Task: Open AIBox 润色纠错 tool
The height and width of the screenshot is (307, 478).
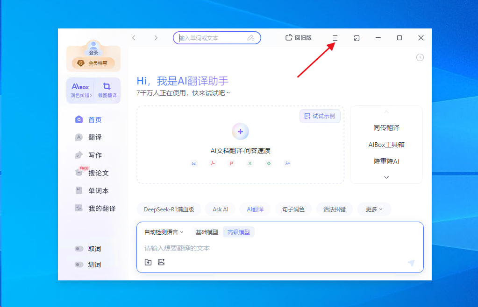Action: (80, 90)
